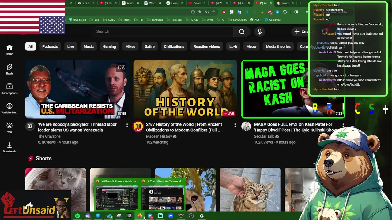
Task: Open the Pol bookmarks folder
Action: pos(139,20)
